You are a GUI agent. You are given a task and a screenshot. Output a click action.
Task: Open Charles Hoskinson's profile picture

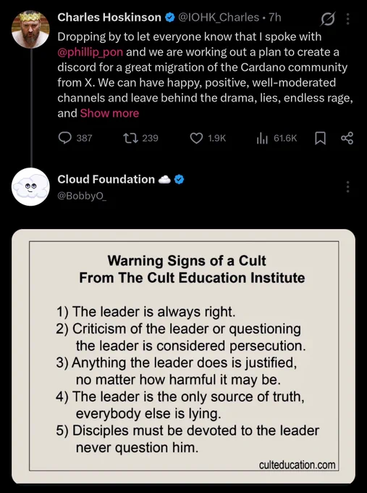click(x=30, y=29)
